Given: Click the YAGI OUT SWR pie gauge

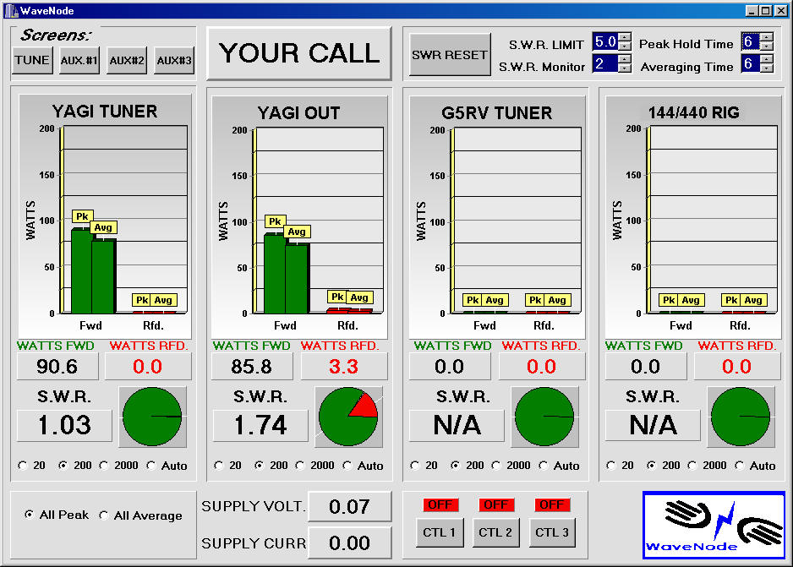Looking at the screenshot, I should tap(347, 417).
